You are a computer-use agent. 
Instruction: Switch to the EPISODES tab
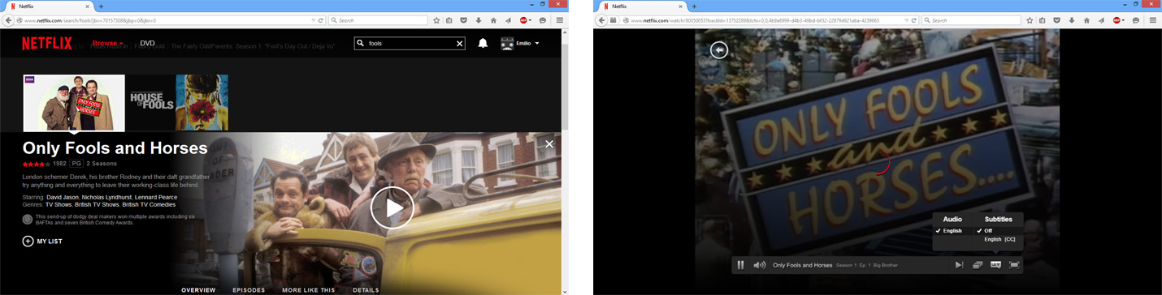(249, 289)
